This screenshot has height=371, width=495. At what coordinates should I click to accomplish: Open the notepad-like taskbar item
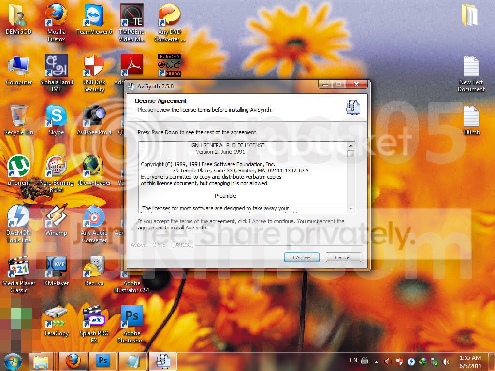tap(133, 361)
